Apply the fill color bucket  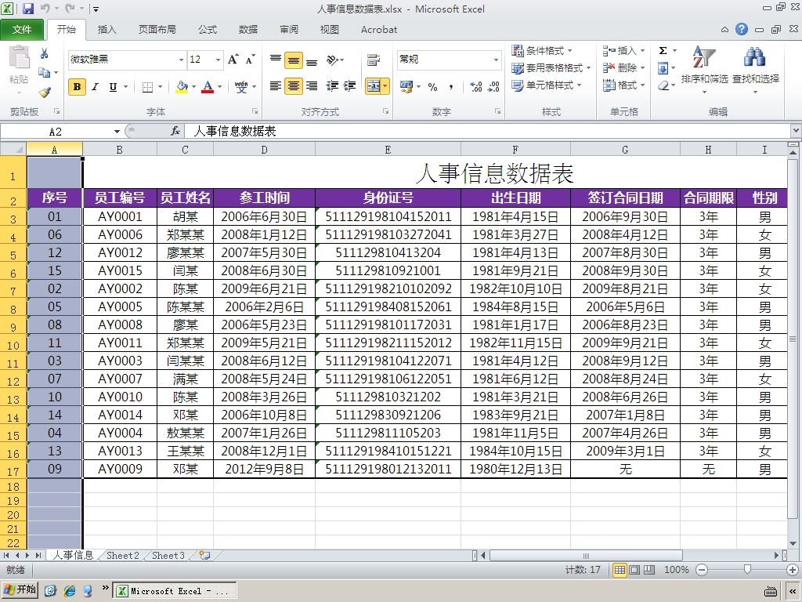point(182,87)
